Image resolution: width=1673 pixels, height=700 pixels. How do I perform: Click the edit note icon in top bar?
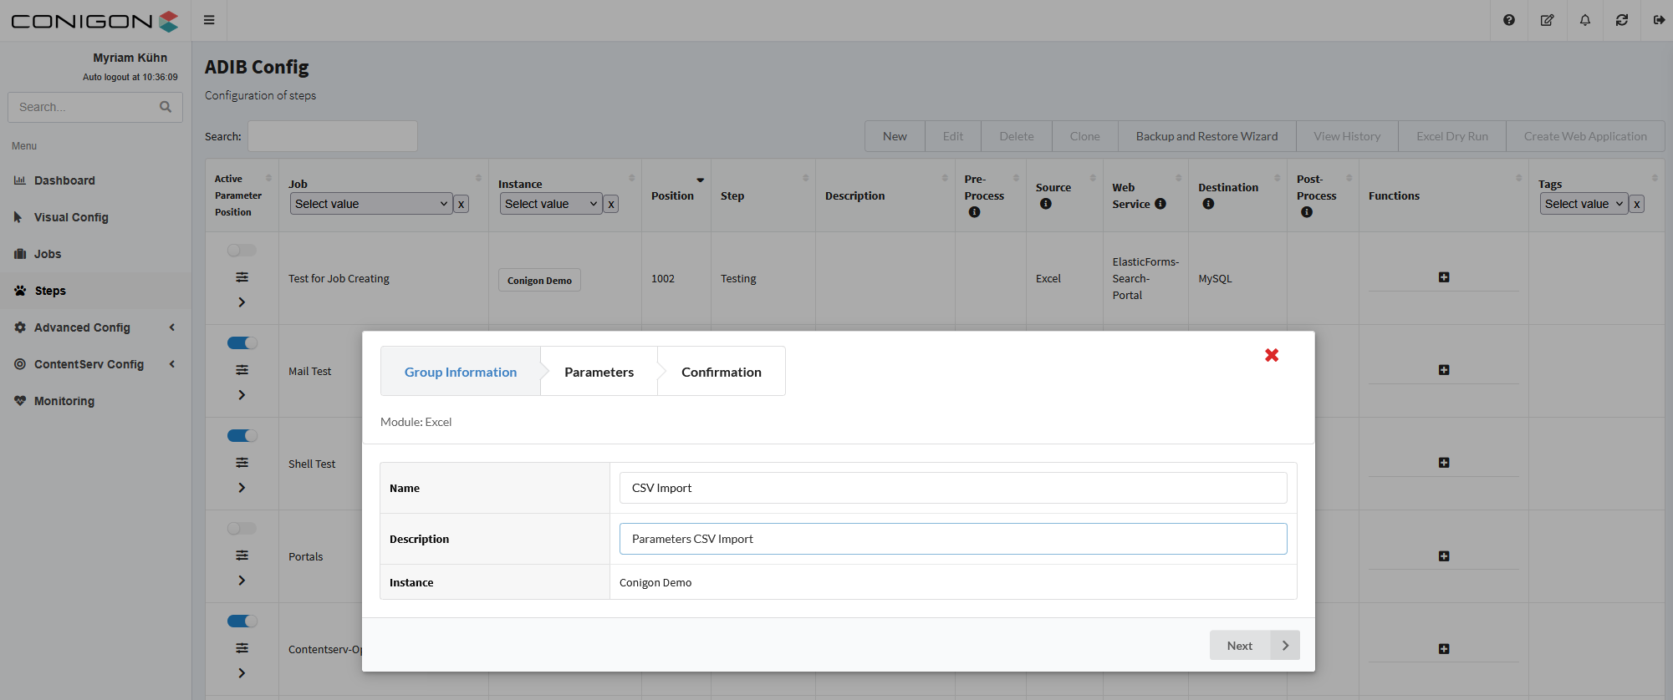coord(1547,20)
